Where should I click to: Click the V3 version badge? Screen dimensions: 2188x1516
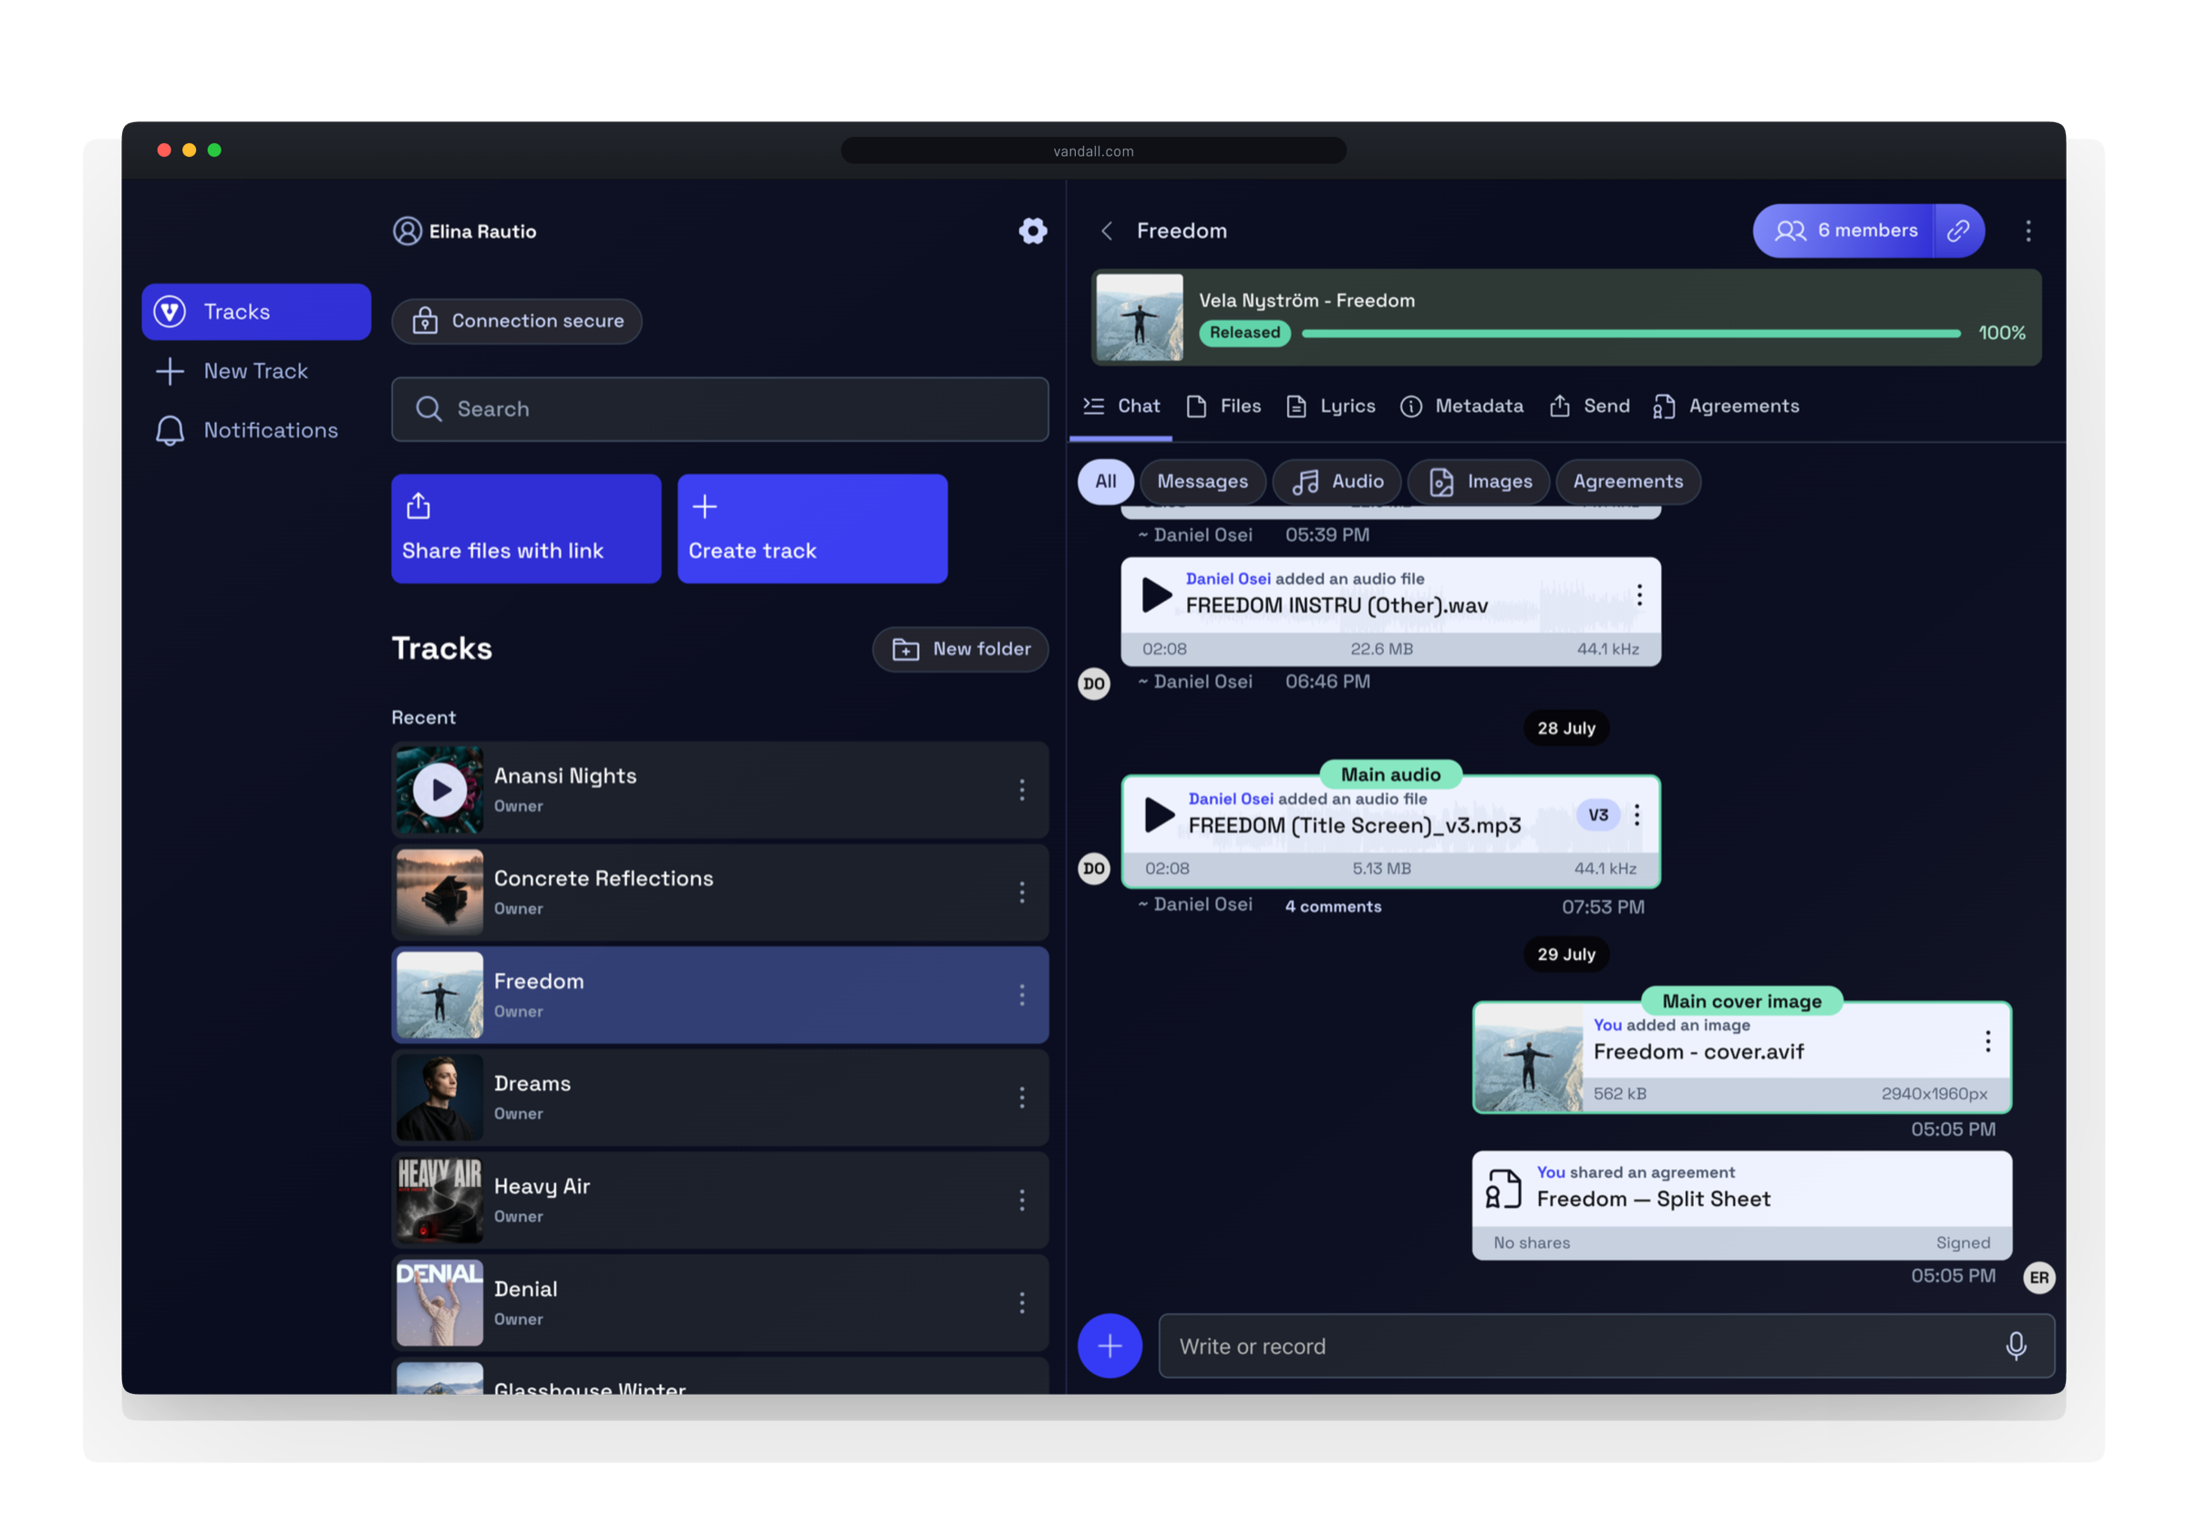(x=1597, y=814)
